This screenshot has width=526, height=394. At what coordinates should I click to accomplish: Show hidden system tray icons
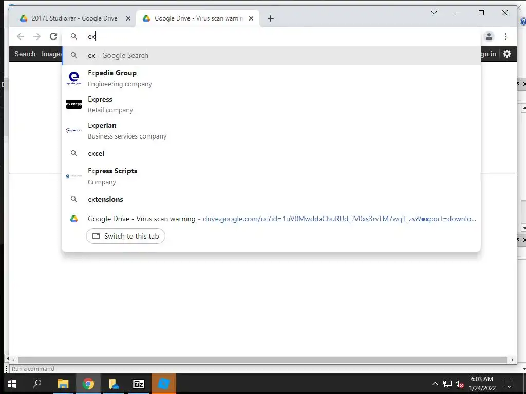click(x=435, y=384)
